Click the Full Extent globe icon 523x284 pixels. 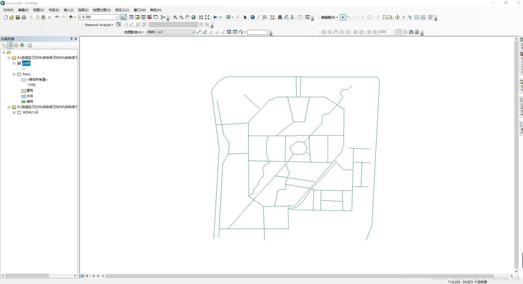[x=193, y=17]
